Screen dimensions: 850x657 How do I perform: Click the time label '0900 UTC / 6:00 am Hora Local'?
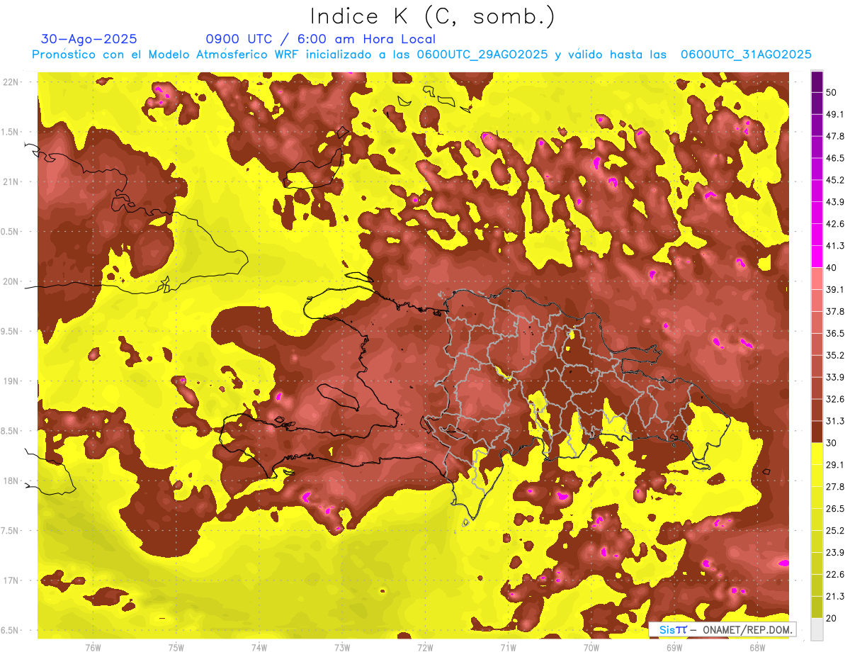point(320,39)
